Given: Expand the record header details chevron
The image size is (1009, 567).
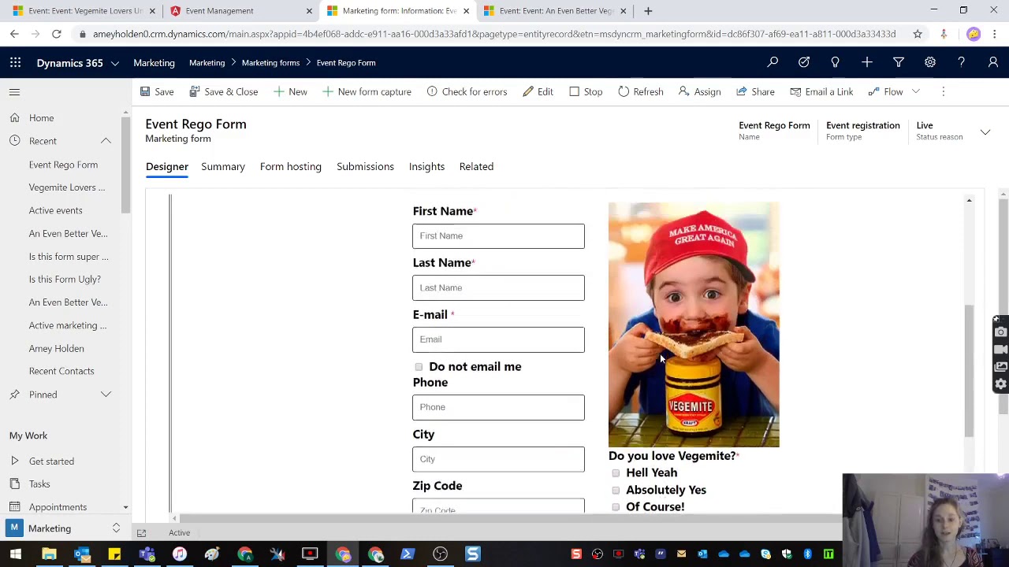Looking at the screenshot, I should point(985,132).
